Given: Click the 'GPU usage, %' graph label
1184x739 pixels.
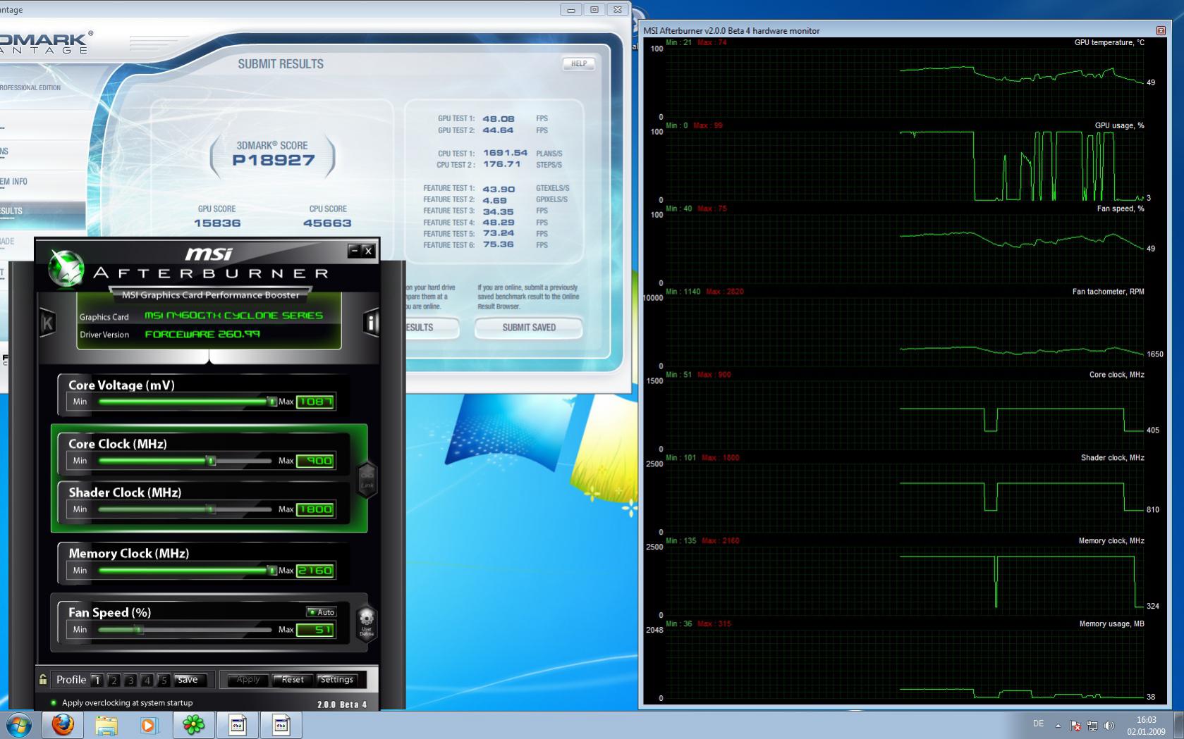Looking at the screenshot, I should [x=1120, y=125].
